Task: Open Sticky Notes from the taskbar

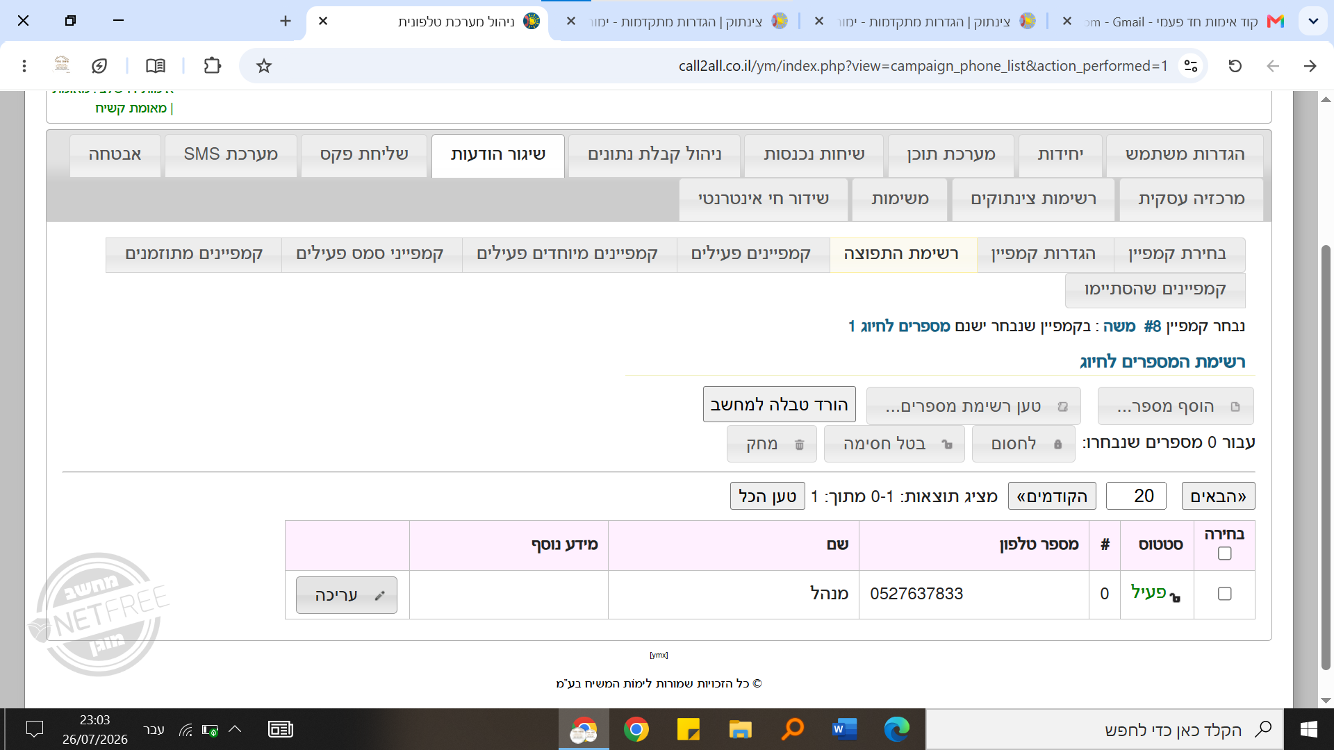Action: coord(688,729)
